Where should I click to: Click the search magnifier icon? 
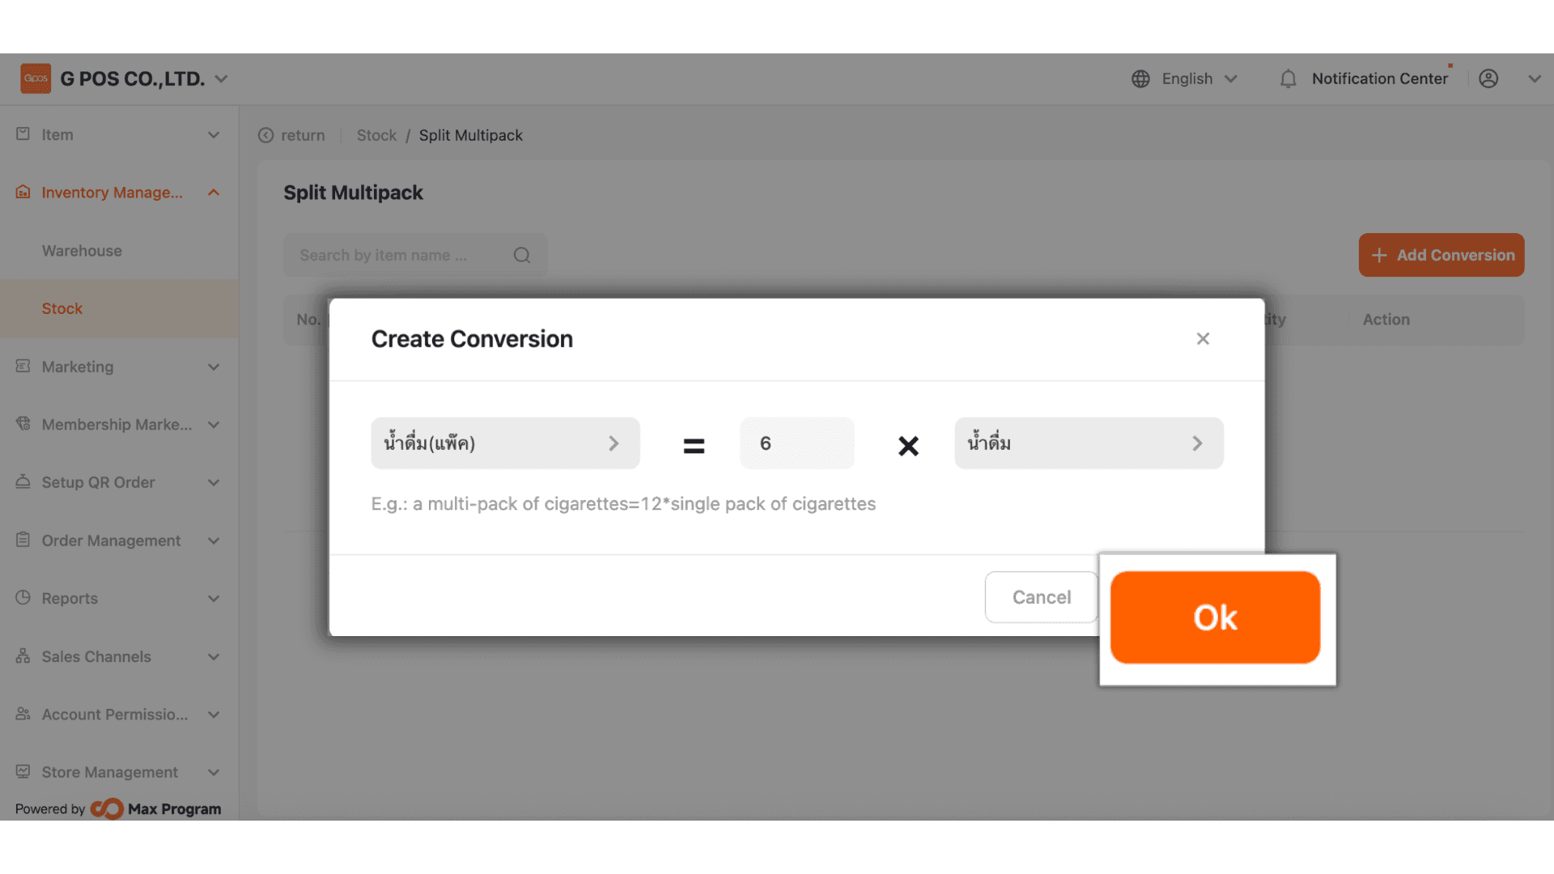[x=522, y=255]
